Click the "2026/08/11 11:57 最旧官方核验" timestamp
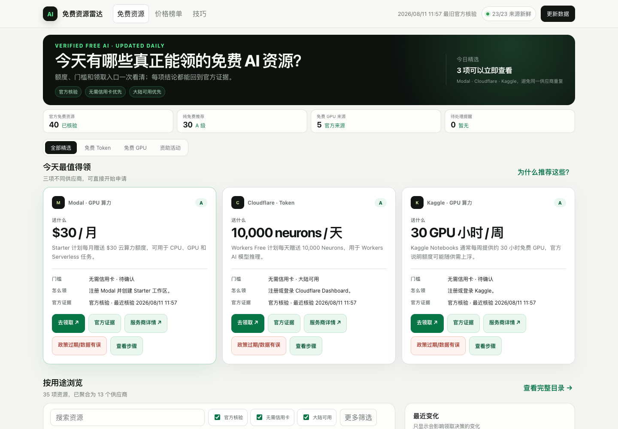 (x=437, y=14)
